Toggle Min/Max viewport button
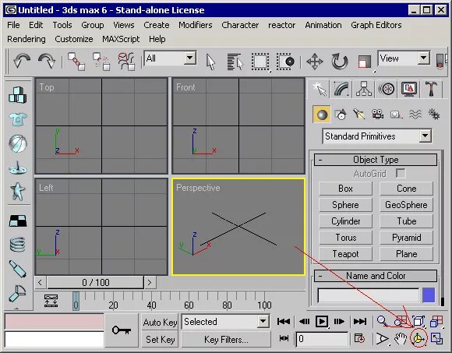Screen dimensions: 452x353 [x=436, y=339]
